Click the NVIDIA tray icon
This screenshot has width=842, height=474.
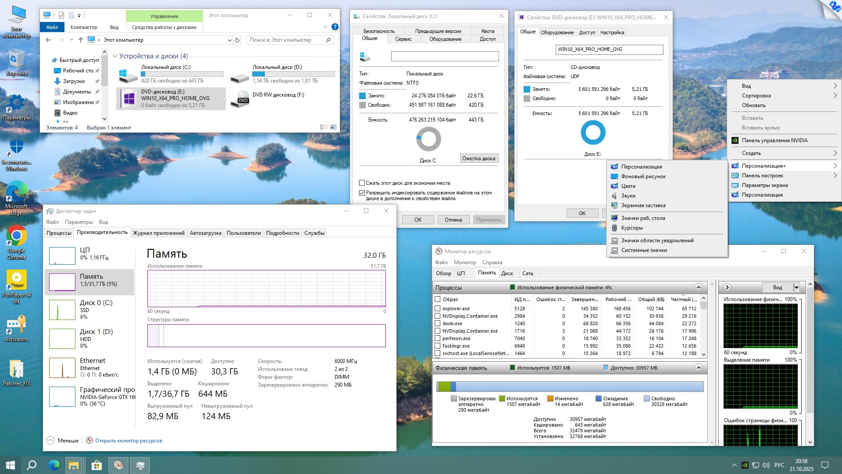click(x=745, y=465)
